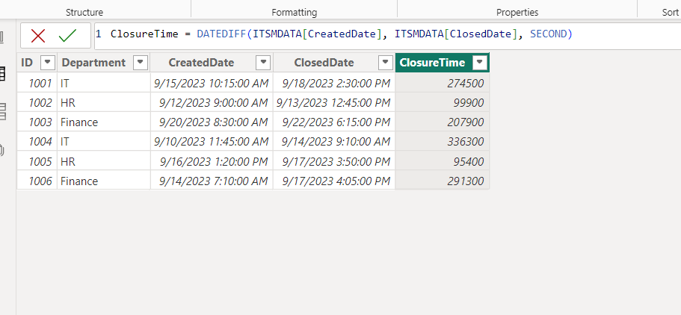Click inside the DAX formula bar
The height and width of the screenshot is (315, 681).
click(x=387, y=36)
